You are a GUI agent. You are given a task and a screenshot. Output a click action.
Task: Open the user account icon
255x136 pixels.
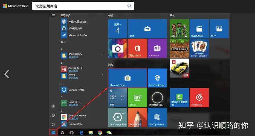[53, 106]
